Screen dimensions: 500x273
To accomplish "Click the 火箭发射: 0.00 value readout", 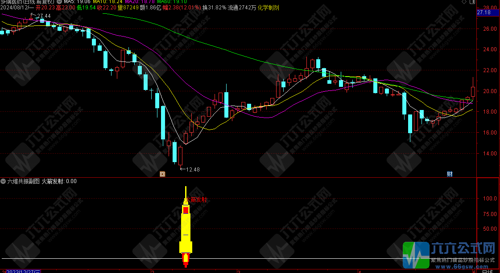I will 59,181.
